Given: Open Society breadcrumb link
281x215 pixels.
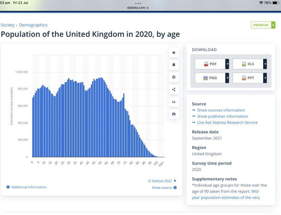Looking at the screenshot, I should [x=8, y=25].
